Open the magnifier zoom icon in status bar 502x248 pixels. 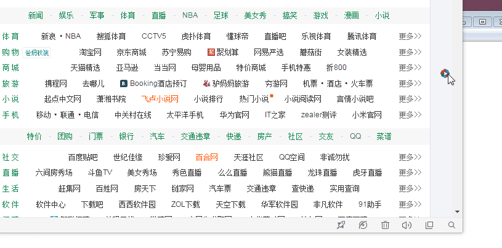point(451,225)
